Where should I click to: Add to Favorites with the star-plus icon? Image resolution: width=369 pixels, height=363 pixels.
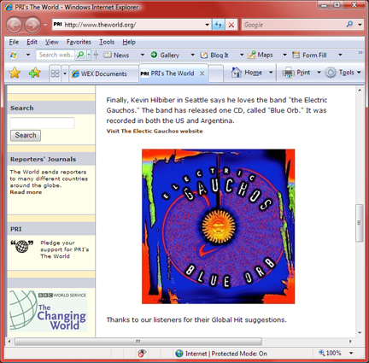(34, 73)
